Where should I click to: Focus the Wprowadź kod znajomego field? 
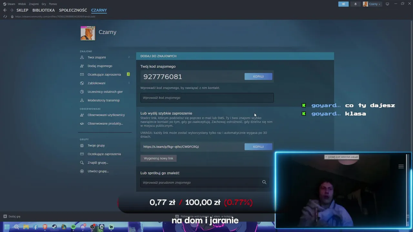207,98
